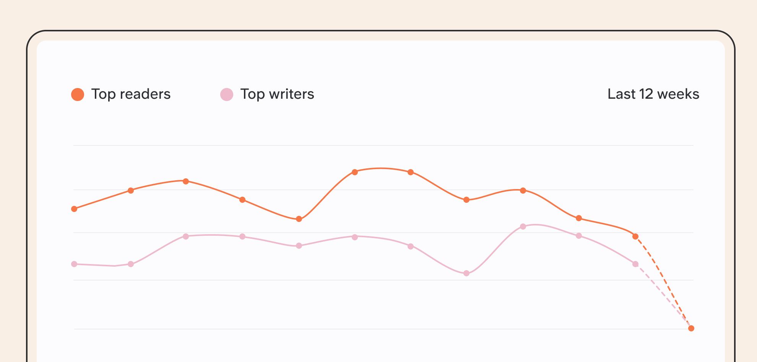
Task: Click the orange Top readers legend dot
Action: 78,95
